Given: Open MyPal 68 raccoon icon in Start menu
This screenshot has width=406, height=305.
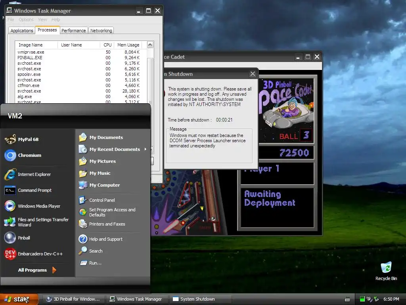Looking at the screenshot, I should point(10,139).
